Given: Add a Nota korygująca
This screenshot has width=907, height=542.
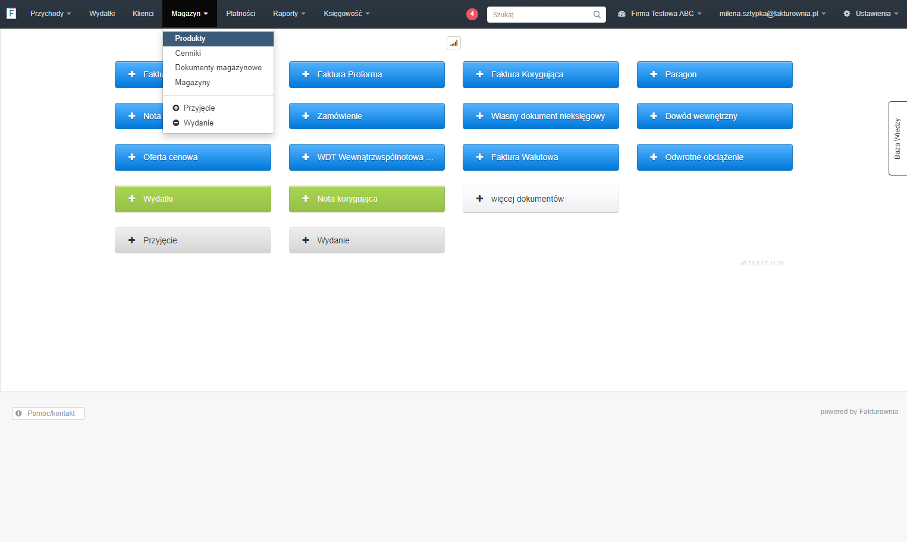Looking at the screenshot, I should tap(367, 199).
